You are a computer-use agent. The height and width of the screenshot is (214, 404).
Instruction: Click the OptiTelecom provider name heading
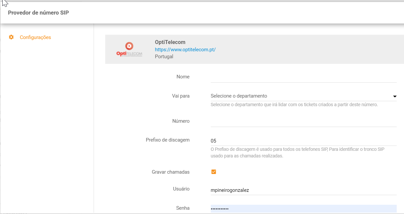click(x=170, y=42)
